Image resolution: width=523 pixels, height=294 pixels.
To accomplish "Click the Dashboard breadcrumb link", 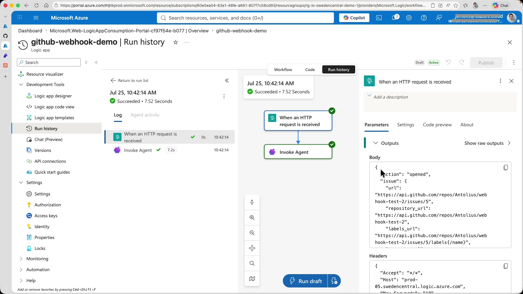I will [x=30, y=31].
